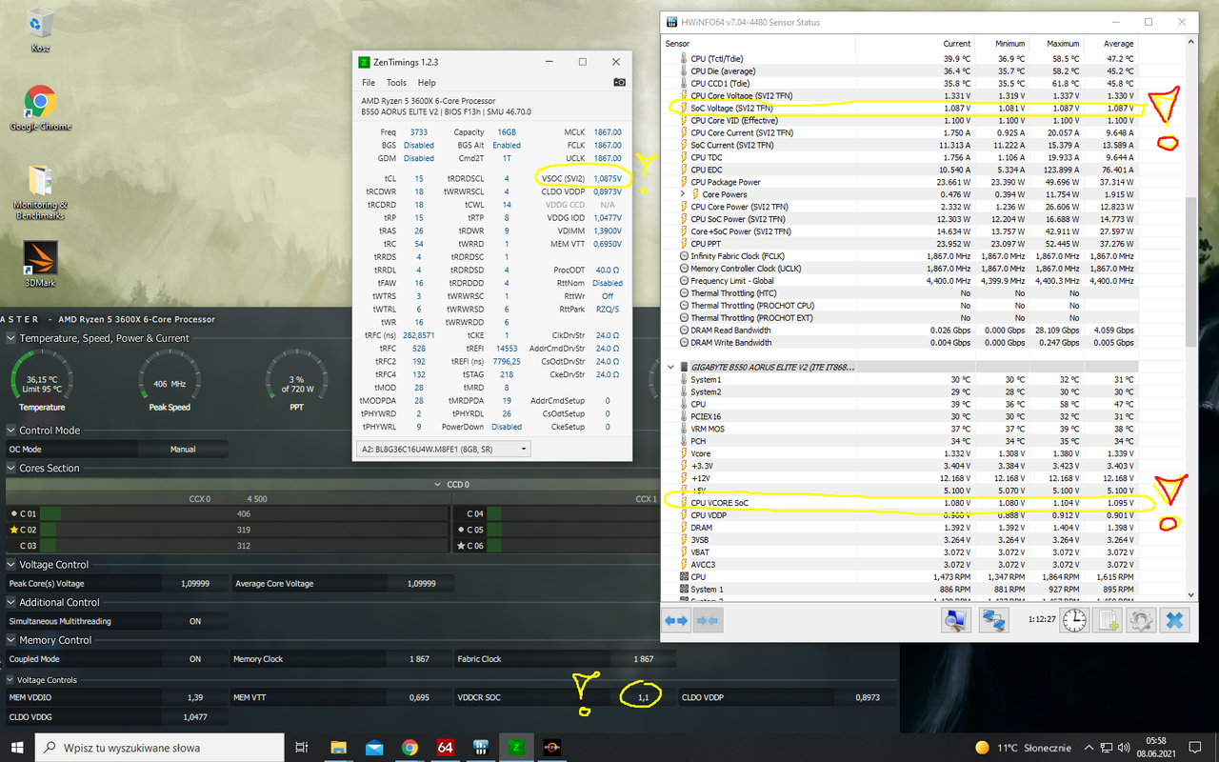
Task: Open Google Chrome desktop shortcut
Action: click(40, 108)
